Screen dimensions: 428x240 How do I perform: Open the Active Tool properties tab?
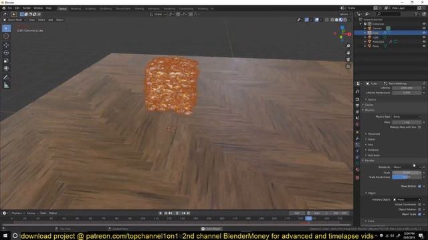tap(357, 92)
